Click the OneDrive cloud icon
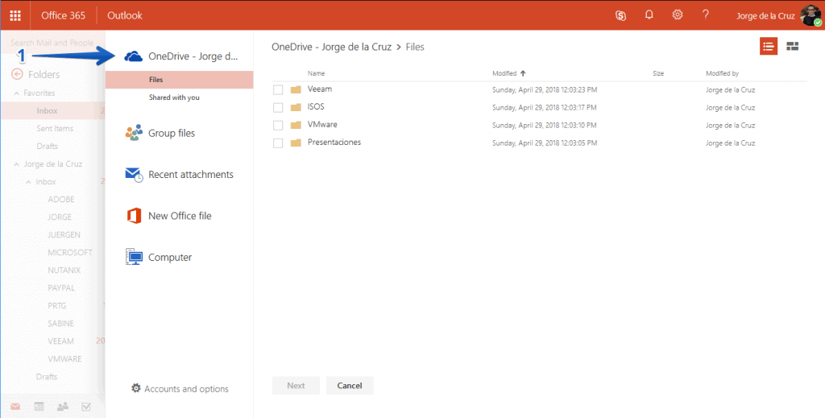This screenshot has width=825, height=418. tap(133, 56)
